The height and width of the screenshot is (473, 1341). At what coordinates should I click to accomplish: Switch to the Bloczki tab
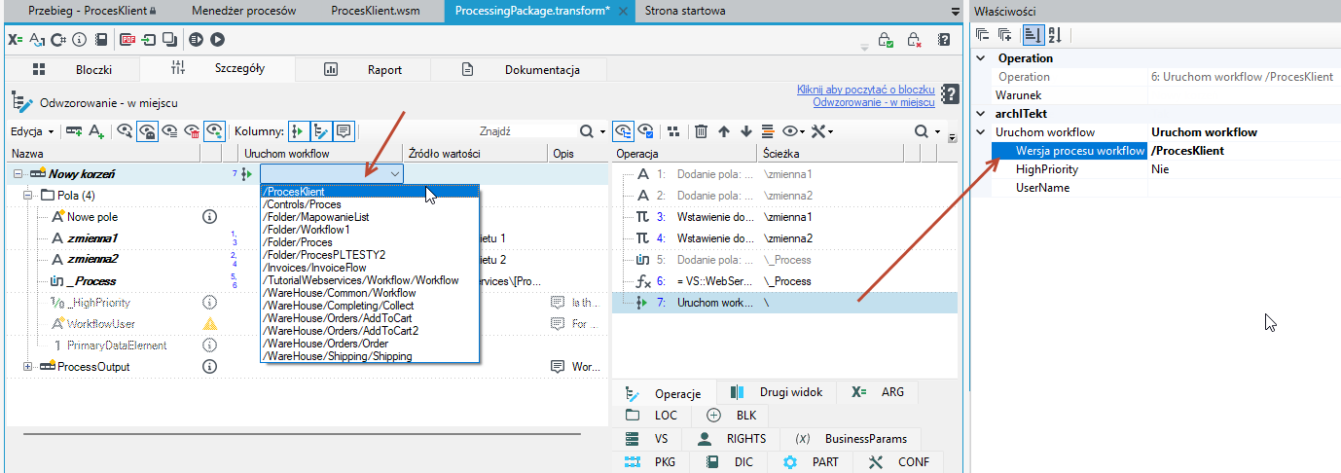(x=73, y=69)
